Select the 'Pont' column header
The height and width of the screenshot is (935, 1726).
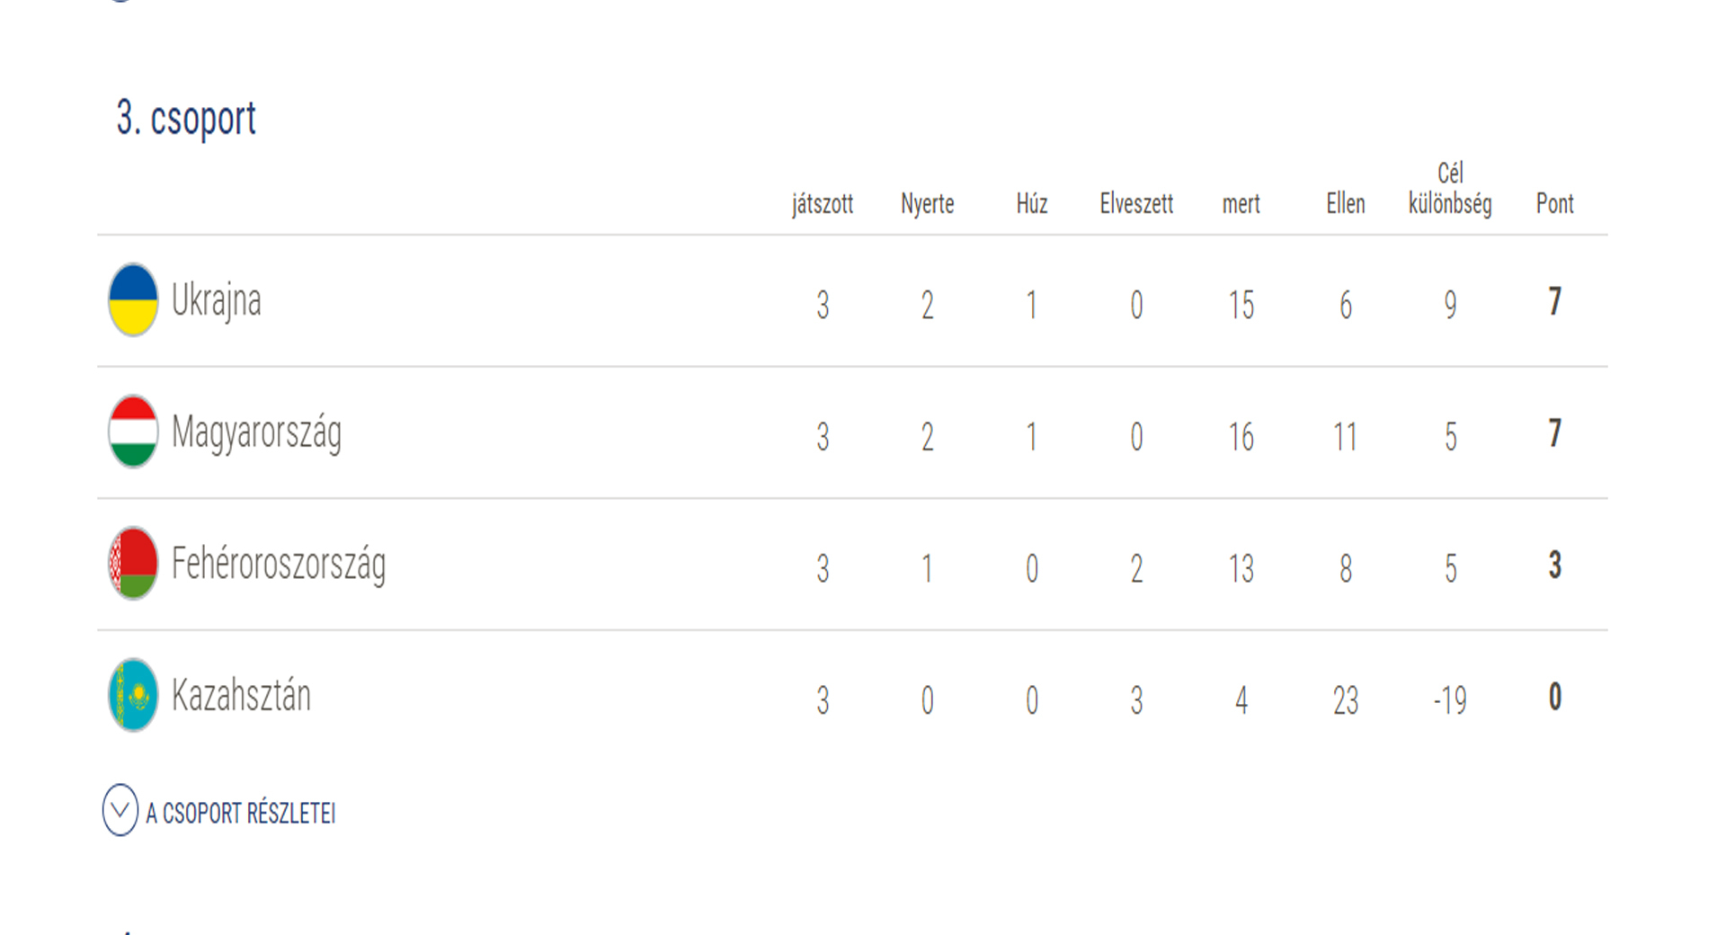1554,204
